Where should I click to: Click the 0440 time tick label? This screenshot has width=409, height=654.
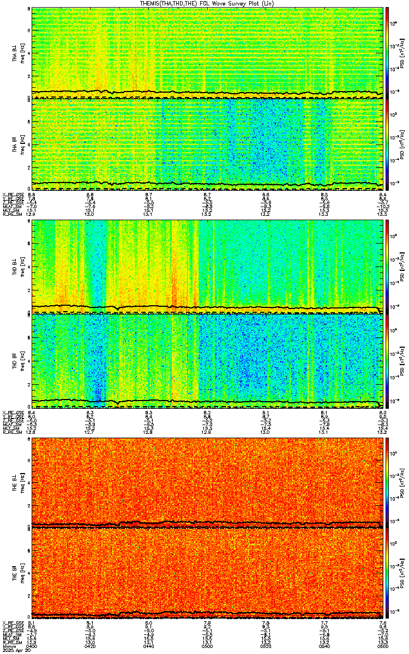[149, 647]
